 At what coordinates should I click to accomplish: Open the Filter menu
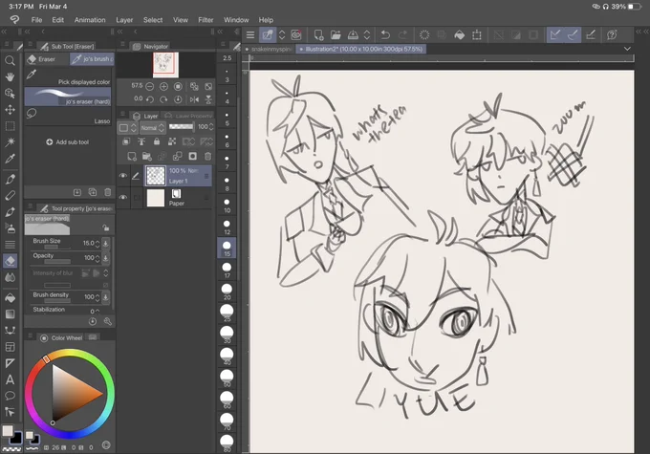pyautogui.click(x=206, y=19)
